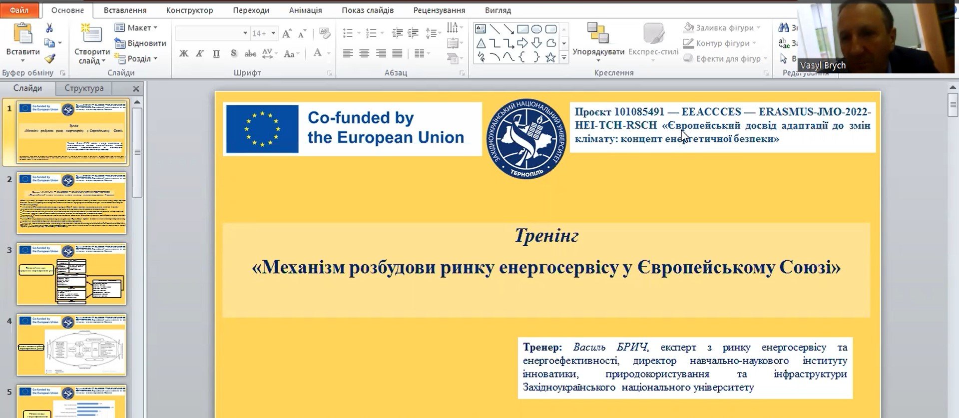Justify text alignment
Image resolution: width=959 pixels, height=418 pixels.
[398, 53]
